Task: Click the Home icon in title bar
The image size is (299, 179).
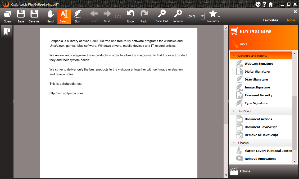Action: point(271,4)
